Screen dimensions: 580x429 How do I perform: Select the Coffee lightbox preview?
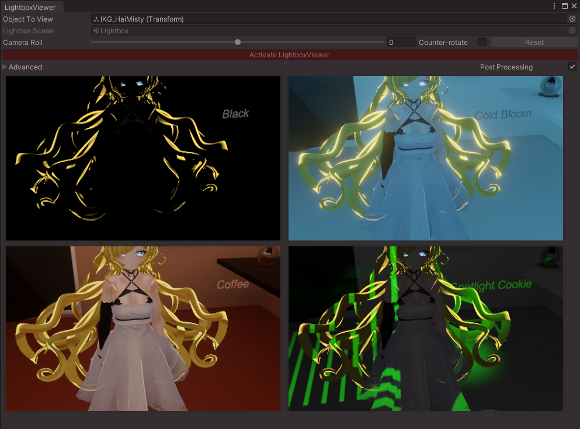143,327
